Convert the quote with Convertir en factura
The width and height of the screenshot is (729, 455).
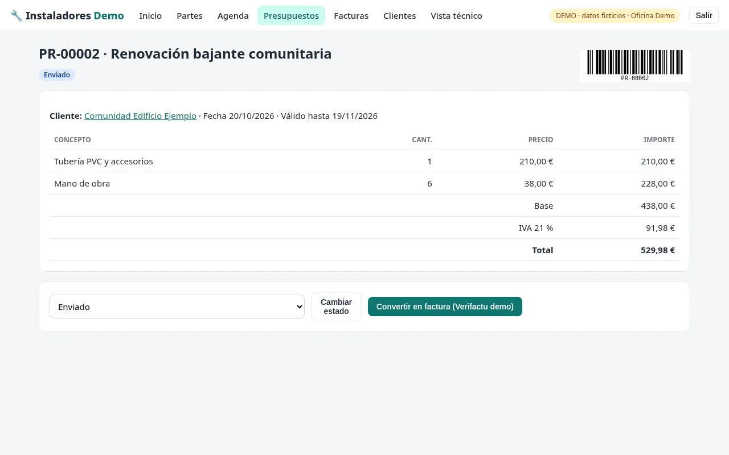pyautogui.click(x=445, y=307)
